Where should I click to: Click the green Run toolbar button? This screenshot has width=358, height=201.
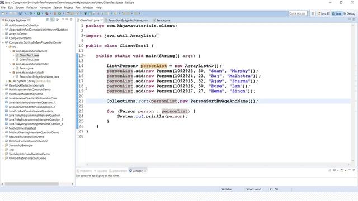pyautogui.click(x=39, y=13)
